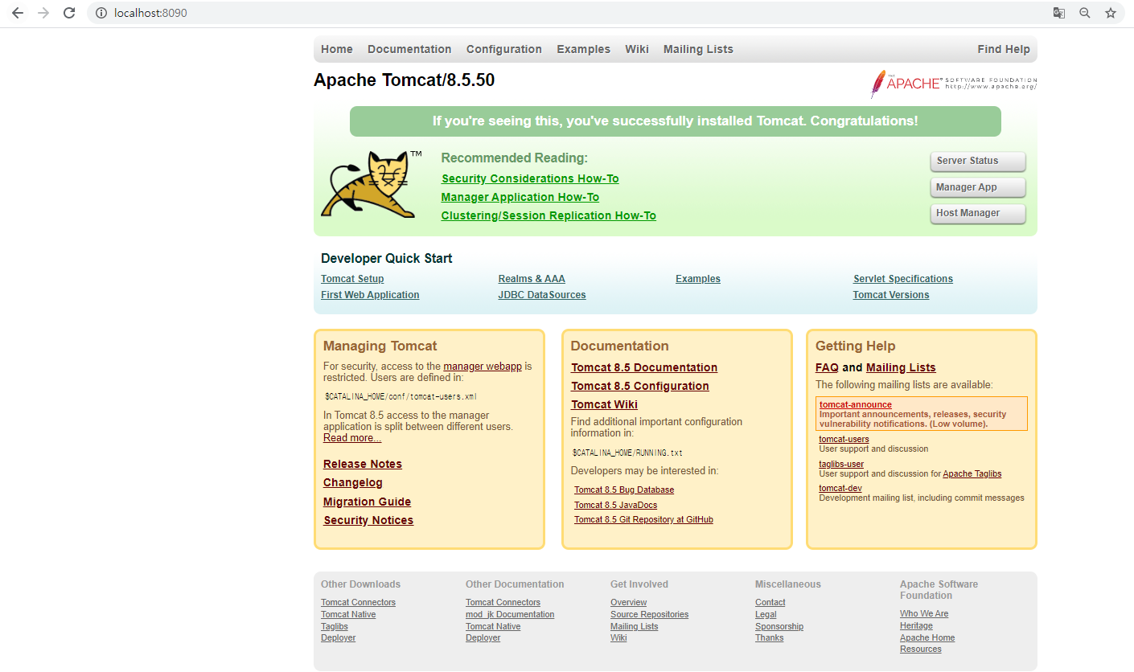Open Tomcat 8.5 Documentation link
1134x672 pixels.
pos(644,367)
